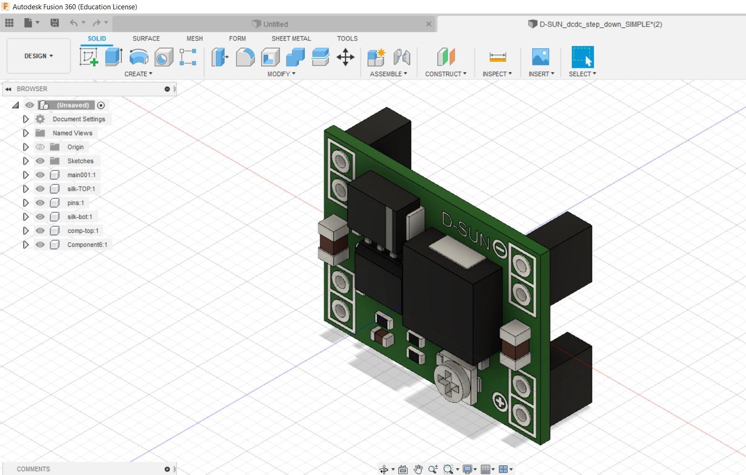The height and width of the screenshot is (475, 746).
Task: Open the DESIGN workspace dropdown
Action: pyautogui.click(x=39, y=56)
